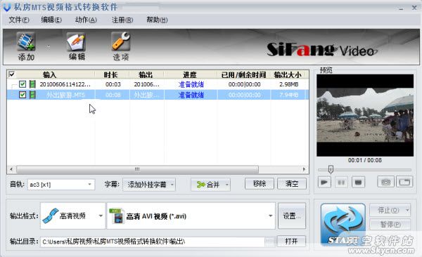Screen dimensions: 422x257
Task: Open the 高清视频 format category dropdown
Action: tap(101, 216)
